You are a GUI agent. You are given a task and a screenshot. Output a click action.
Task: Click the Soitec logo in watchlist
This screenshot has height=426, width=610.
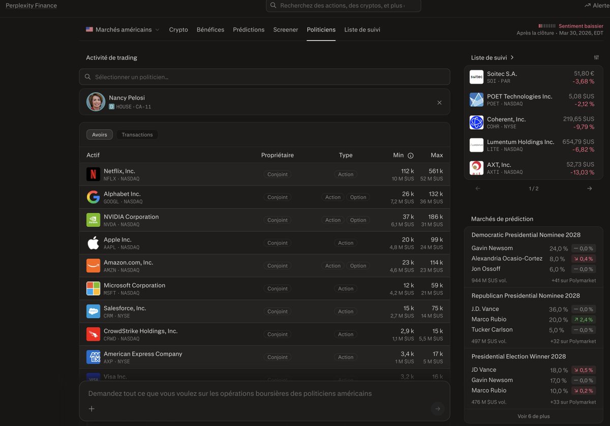pos(476,77)
